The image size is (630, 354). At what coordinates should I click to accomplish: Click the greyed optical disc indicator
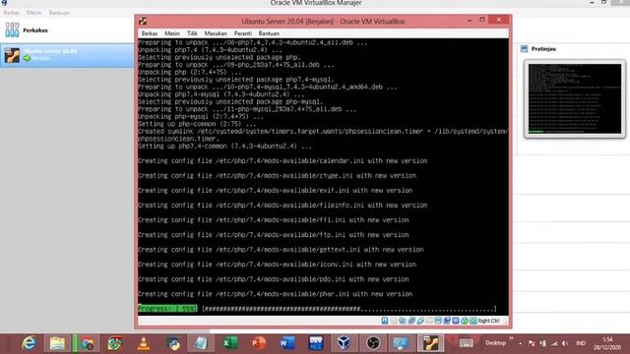(x=394, y=321)
